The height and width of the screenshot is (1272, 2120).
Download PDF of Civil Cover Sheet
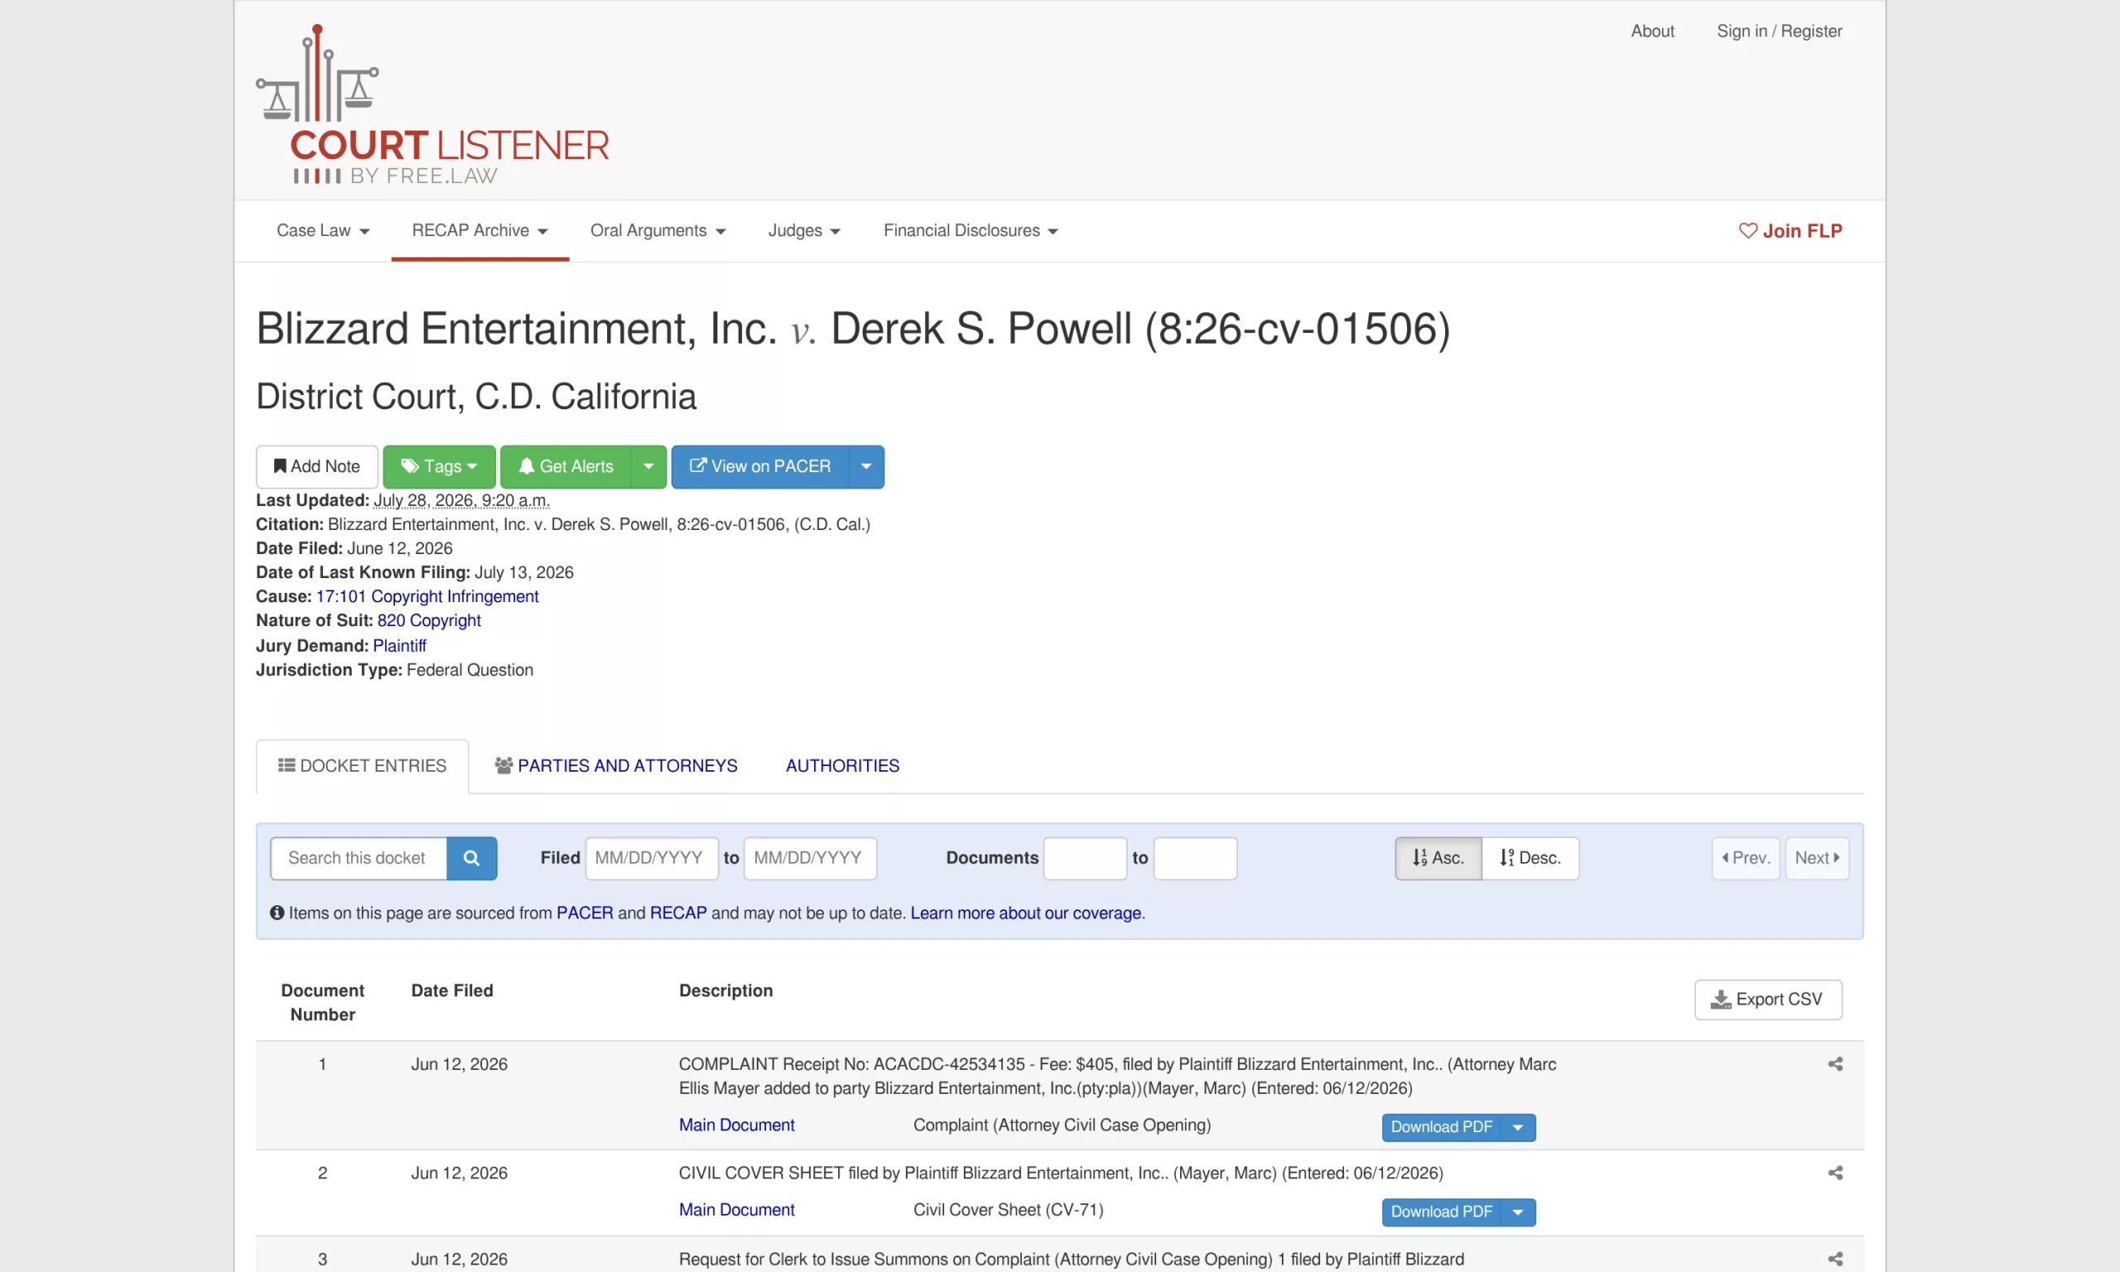[x=1441, y=1212]
